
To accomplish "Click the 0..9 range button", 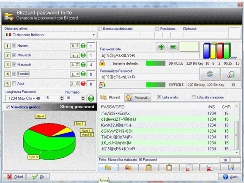I will click(x=75, y=46).
